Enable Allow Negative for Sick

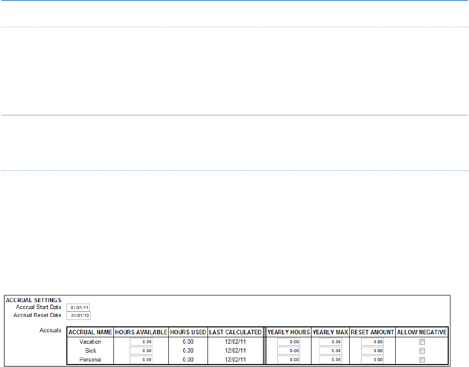[x=422, y=351]
